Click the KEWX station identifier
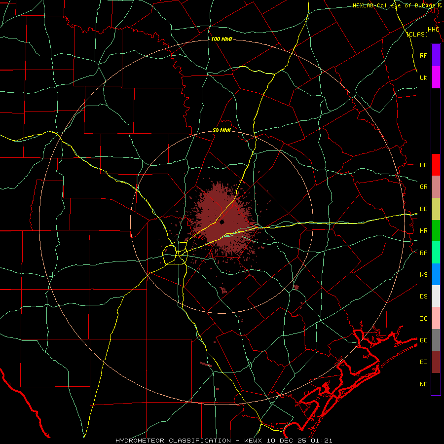The width and height of the screenshot is (444, 444). [254, 441]
